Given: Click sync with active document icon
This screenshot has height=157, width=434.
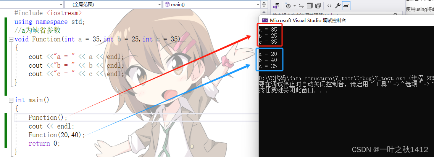Looking at the screenshot, I should point(302,5).
